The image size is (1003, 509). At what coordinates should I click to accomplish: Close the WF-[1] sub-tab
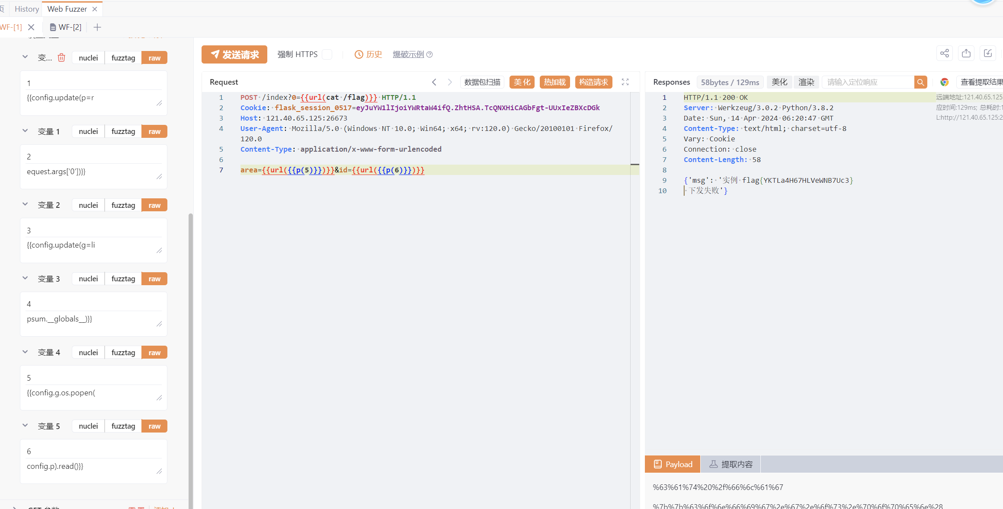point(31,27)
